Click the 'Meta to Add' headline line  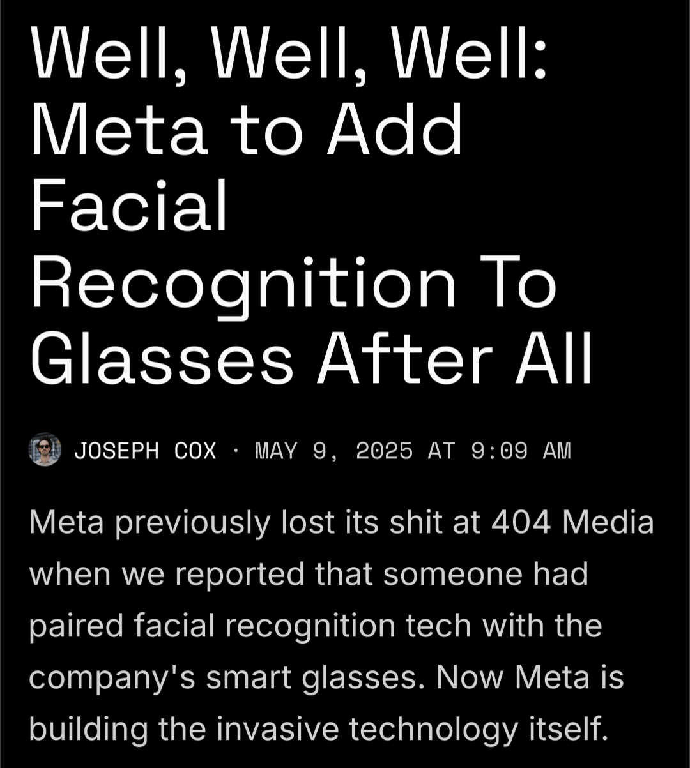point(246,132)
